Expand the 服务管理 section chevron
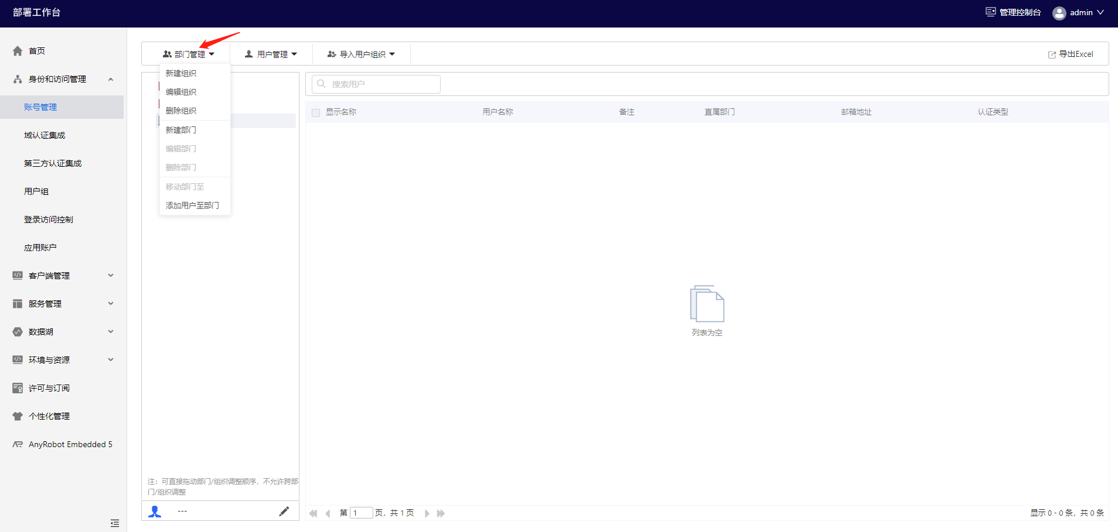The image size is (1118, 532). [111, 304]
